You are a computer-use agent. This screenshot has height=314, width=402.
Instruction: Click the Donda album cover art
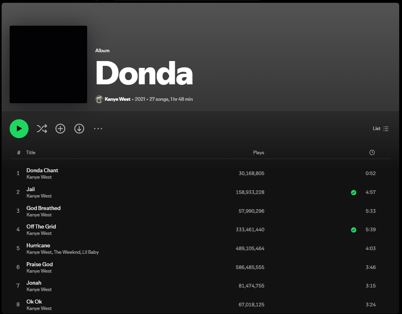pos(49,64)
